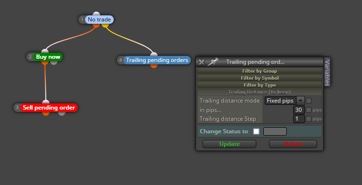Click the Buy now gray output connector
This screenshot has width=362, height=185.
click(x=54, y=62)
